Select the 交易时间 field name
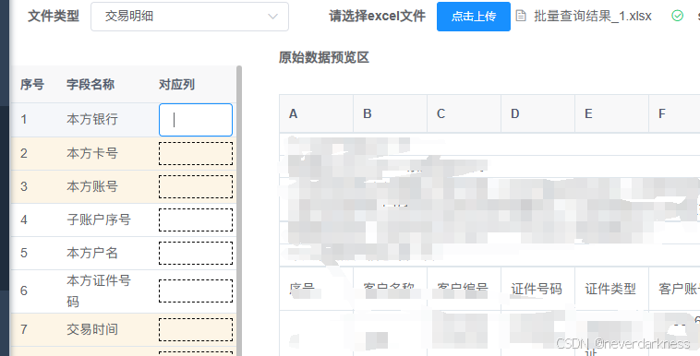This screenshot has height=356, width=700. tap(92, 329)
